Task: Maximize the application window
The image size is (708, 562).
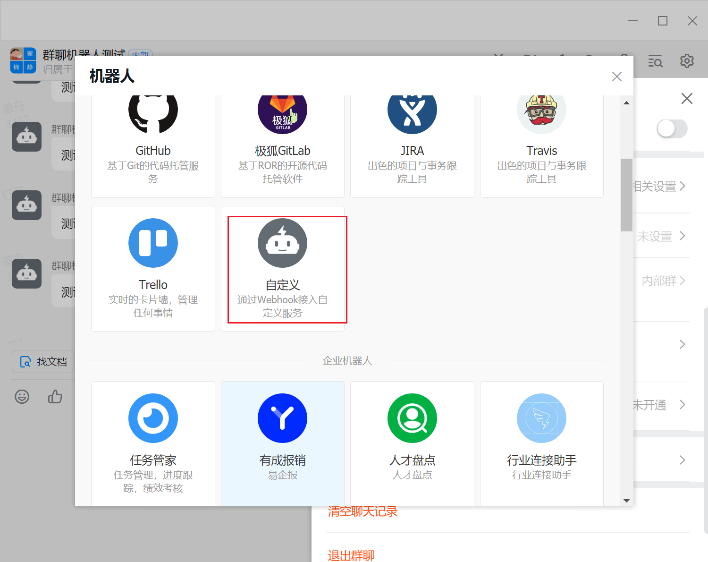Action: 663,21
